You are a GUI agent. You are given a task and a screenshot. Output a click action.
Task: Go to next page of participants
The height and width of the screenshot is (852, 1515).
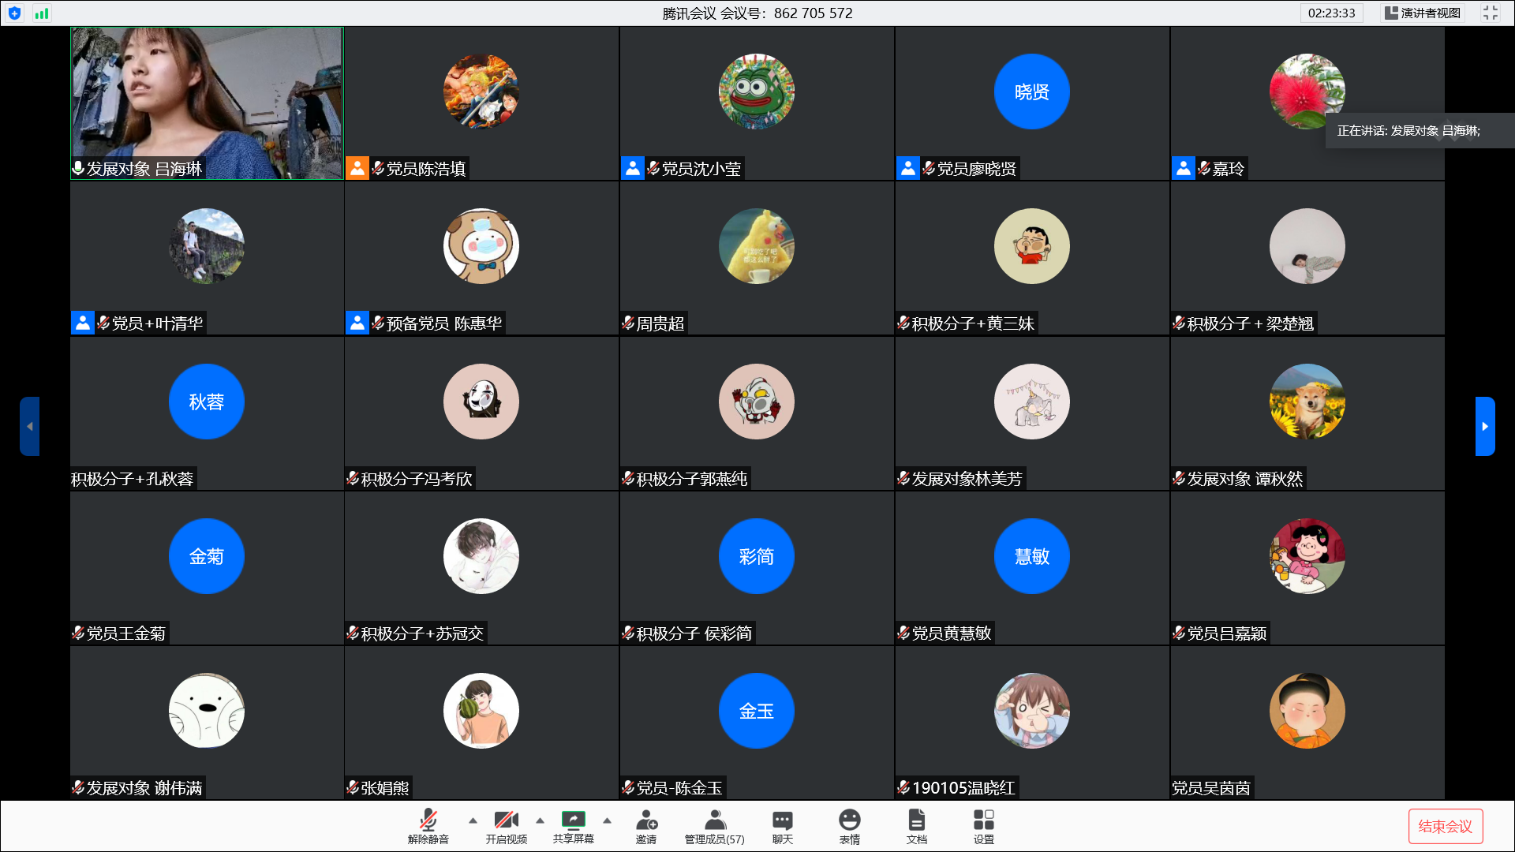[x=1484, y=426]
